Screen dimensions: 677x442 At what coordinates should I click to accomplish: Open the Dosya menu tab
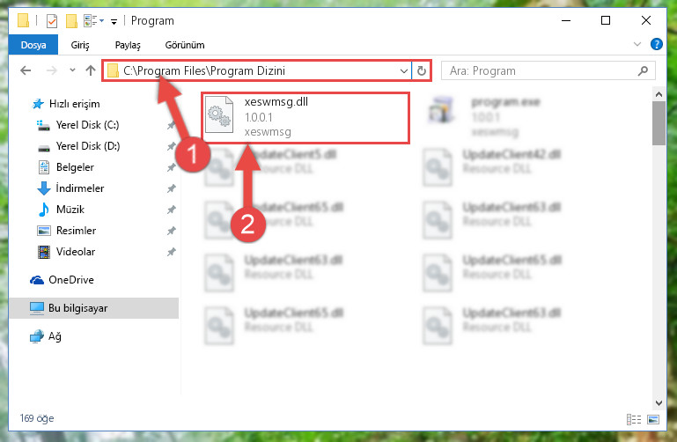[x=33, y=45]
